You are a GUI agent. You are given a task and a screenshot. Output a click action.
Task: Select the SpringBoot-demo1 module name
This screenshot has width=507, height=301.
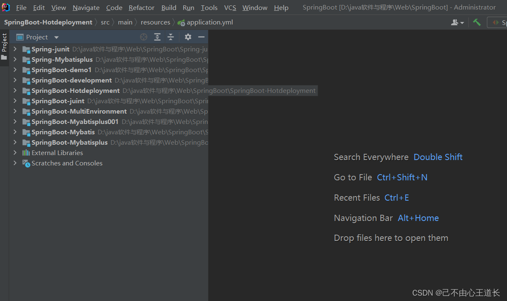pos(61,70)
